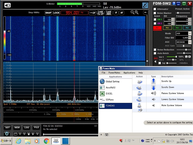Image resolution: width=193 pixels, height=145 pixels.
Task: Enable the Noise Reduction checkbox
Action: (x=155, y=50)
